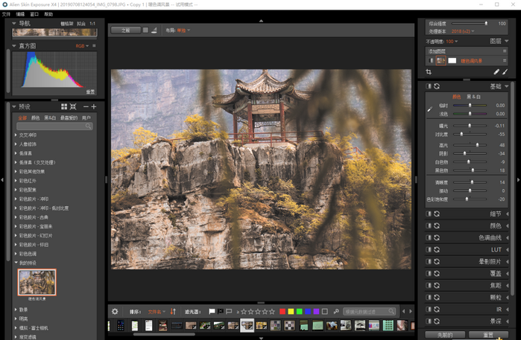Click the brush tool icon in layers panel
Screen dimensions: 521x340
coord(506,72)
